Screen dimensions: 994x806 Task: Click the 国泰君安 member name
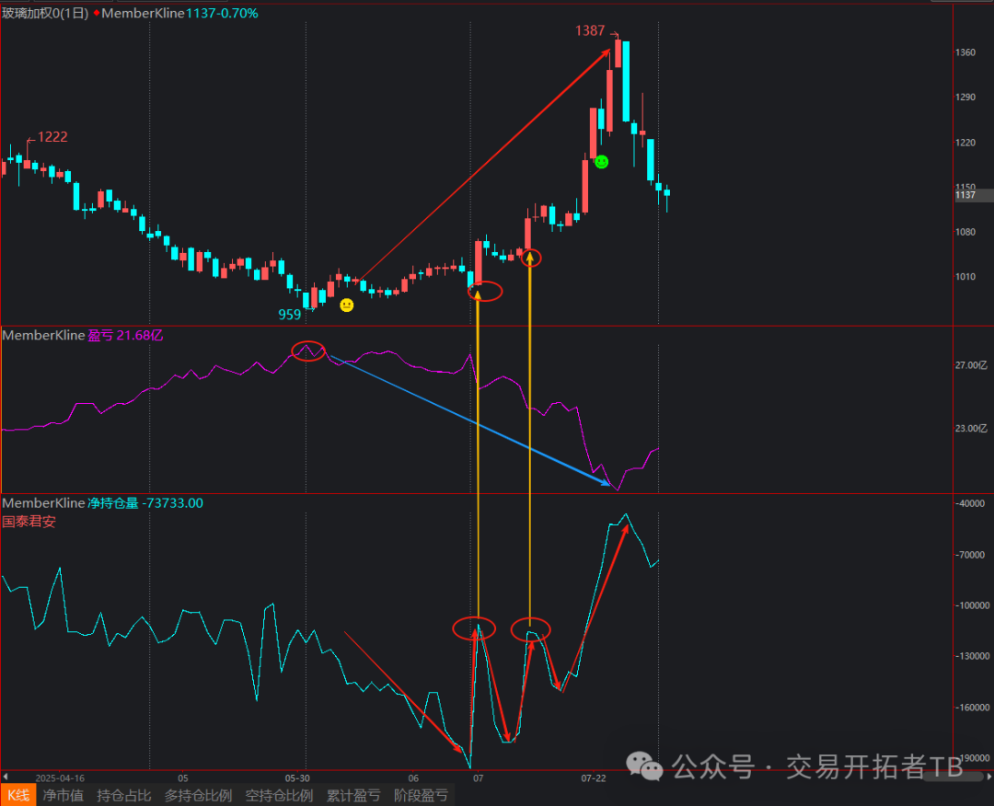point(29,522)
